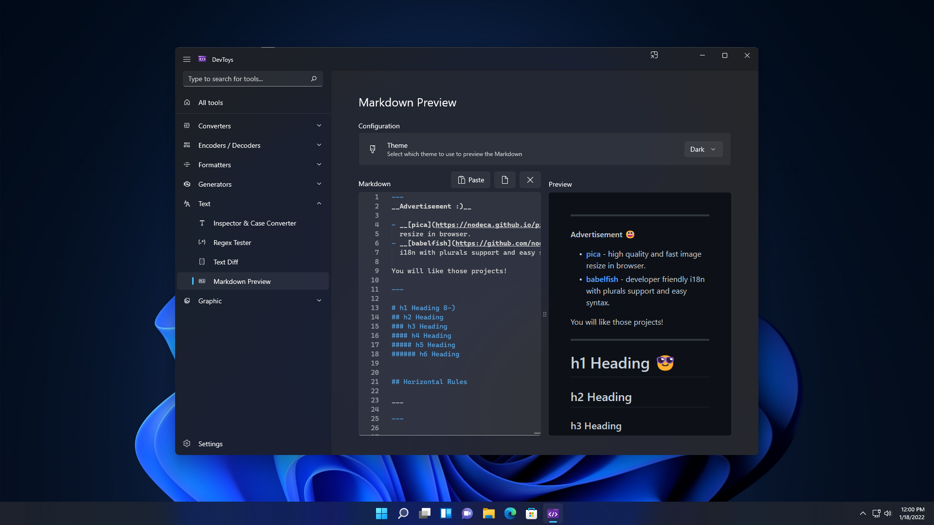
Task: Click the Settings gear icon at bottom left
Action: [187, 444]
